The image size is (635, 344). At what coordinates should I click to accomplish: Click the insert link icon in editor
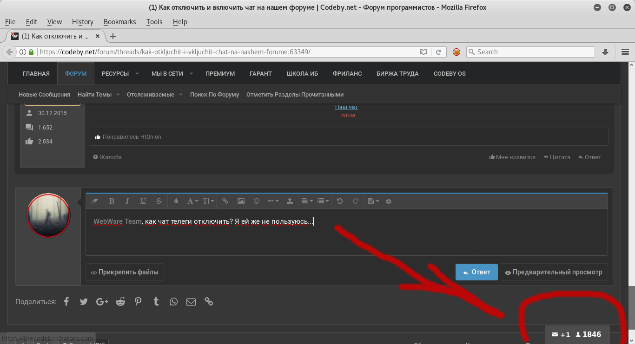point(225,201)
